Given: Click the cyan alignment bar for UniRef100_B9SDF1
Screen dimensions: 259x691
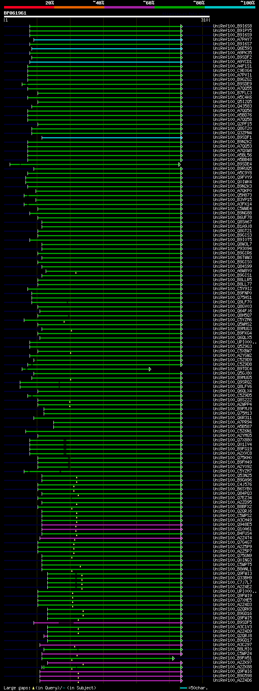Looking at the screenshot, I should click(x=111, y=138).
